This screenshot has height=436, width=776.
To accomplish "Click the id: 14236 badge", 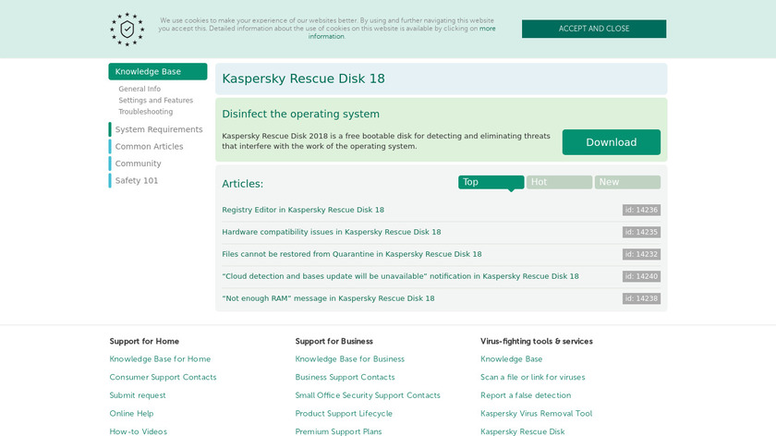I will point(641,210).
